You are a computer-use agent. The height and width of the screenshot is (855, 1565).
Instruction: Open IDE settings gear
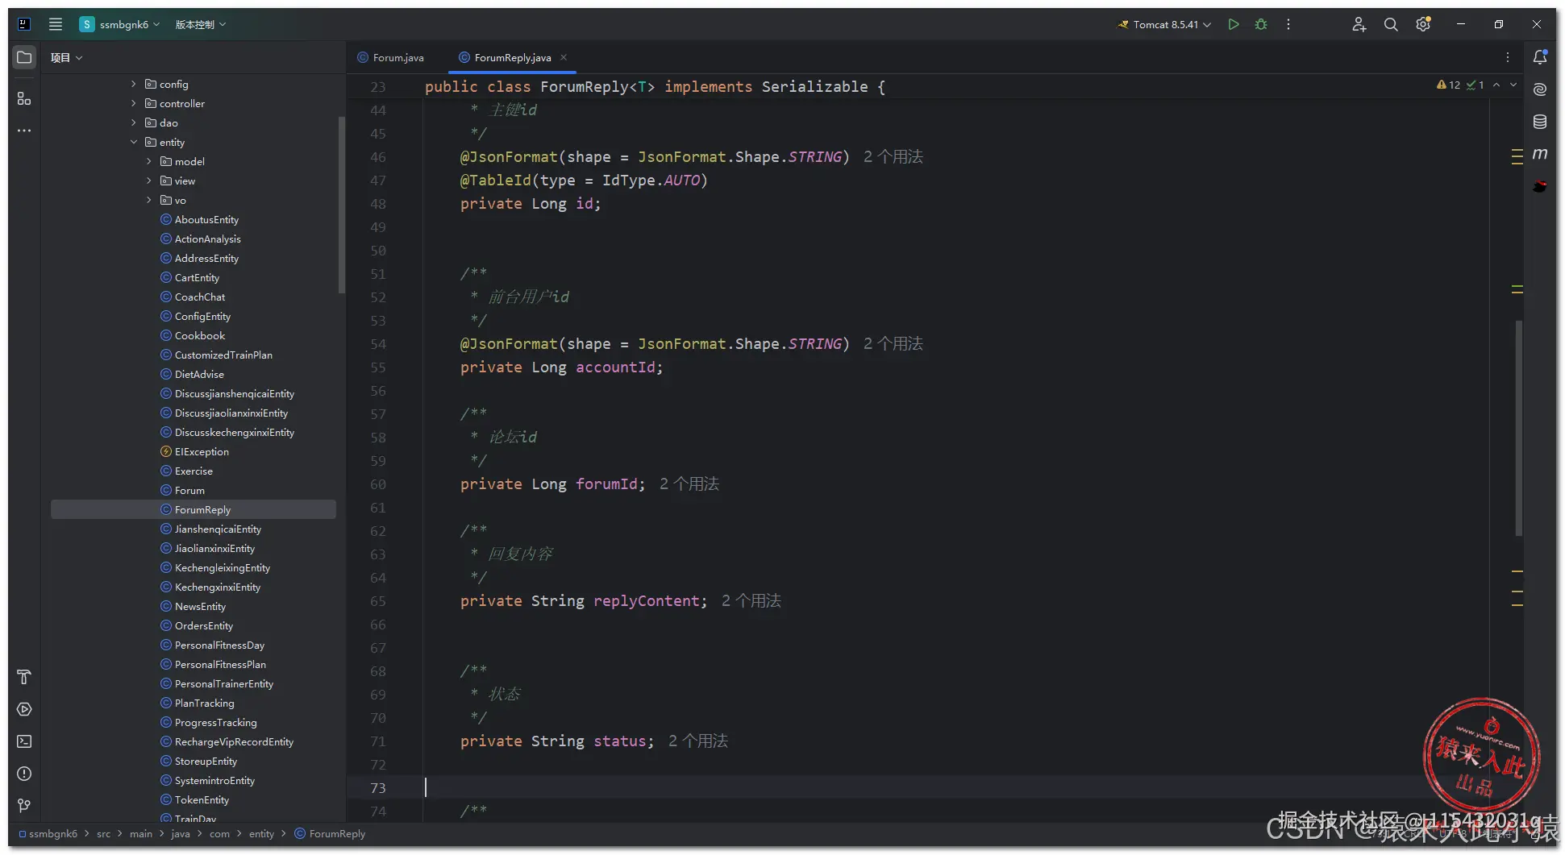point(1423,24)
